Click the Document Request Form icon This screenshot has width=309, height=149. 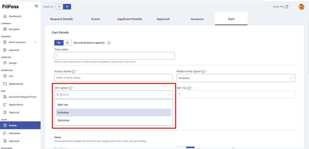click(x=5, y=97)
